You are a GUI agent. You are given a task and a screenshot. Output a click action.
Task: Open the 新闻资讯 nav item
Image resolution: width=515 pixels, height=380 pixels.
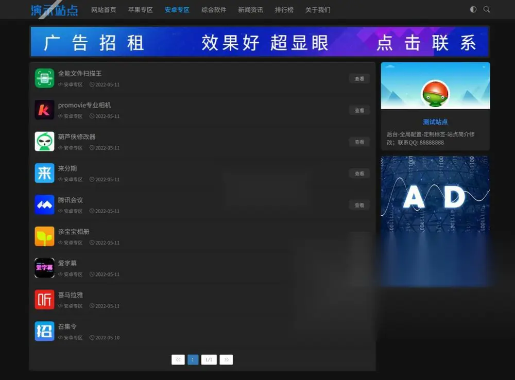coord(251,10)
